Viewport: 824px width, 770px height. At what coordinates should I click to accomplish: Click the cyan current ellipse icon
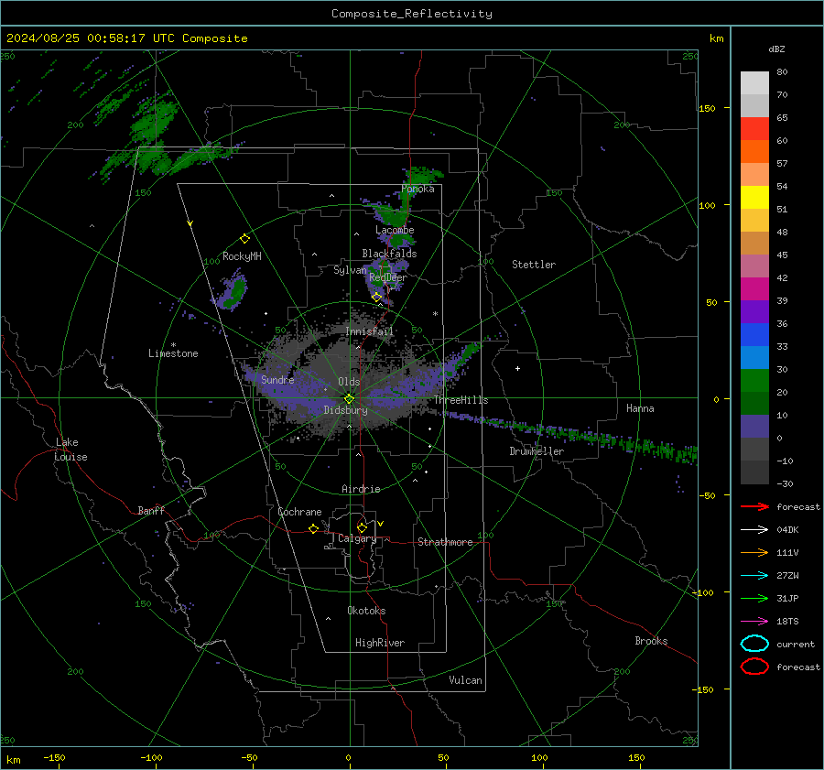754,644
